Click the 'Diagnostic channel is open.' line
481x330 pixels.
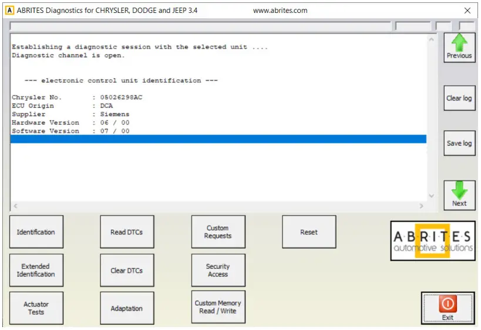(68, 56)
